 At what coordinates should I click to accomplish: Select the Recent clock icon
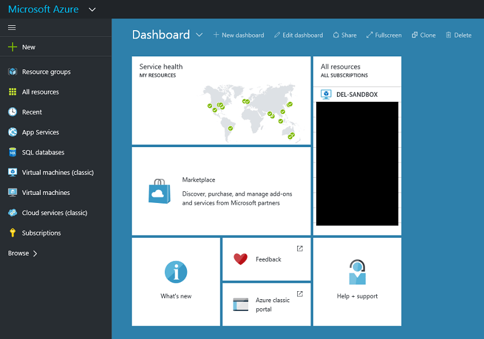point(12,112)
